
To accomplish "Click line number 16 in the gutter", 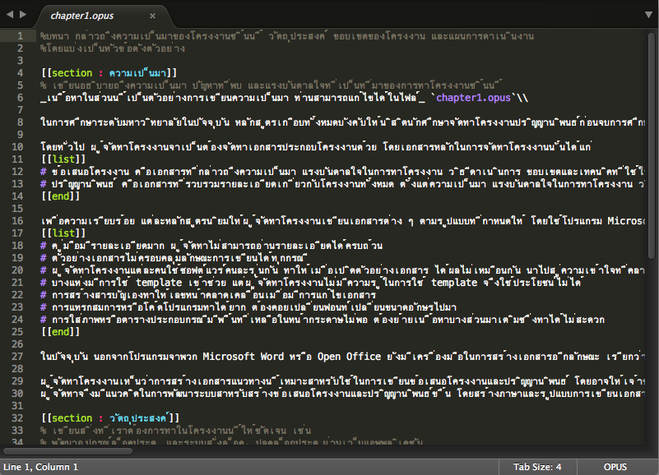I will 17,221.
